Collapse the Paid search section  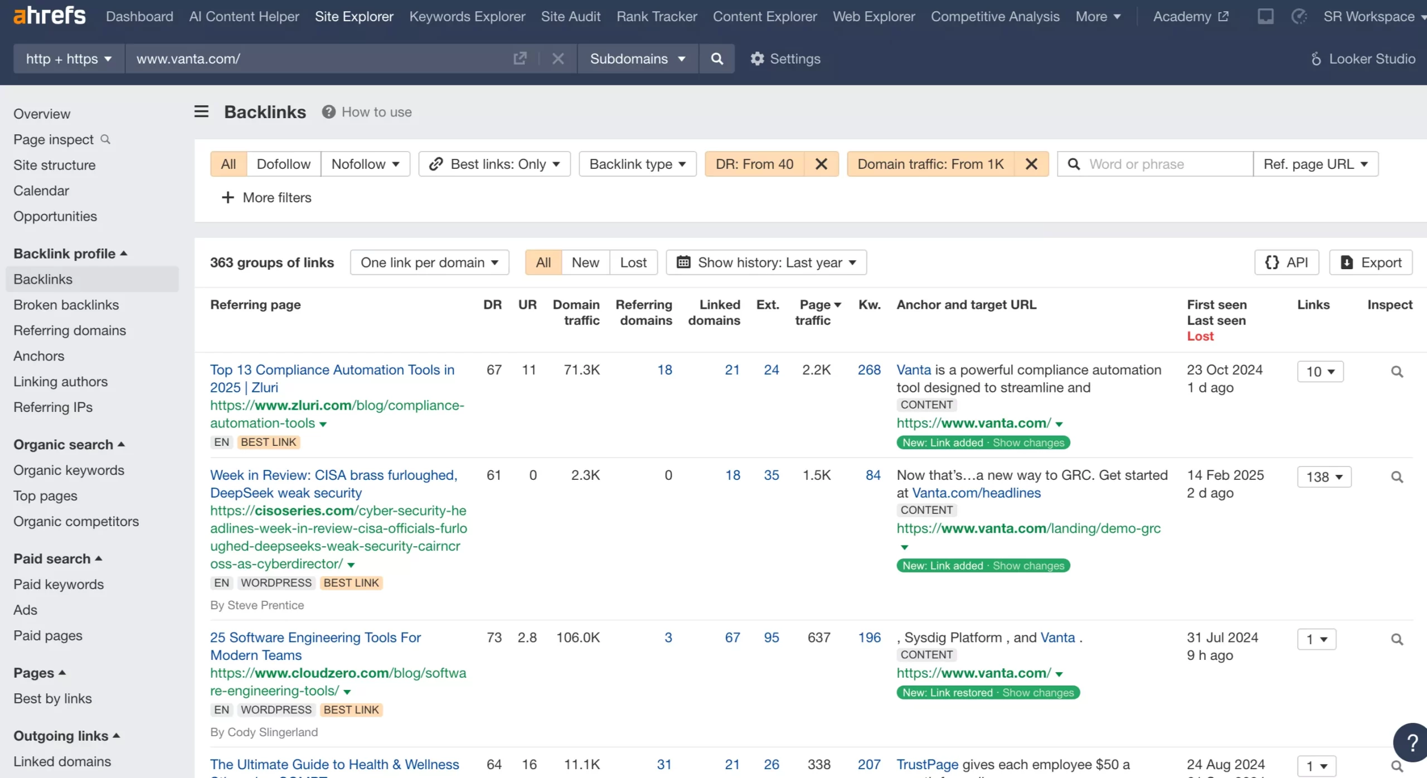pyautogui.click(x=58, y=558)
